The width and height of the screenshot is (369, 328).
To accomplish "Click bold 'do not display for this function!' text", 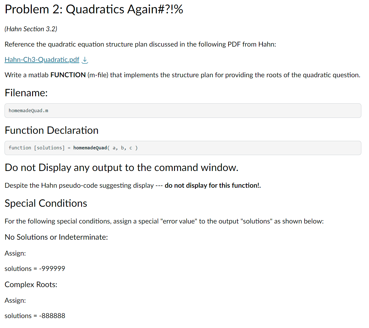I will pyautogui.click(x=213, y=185).
